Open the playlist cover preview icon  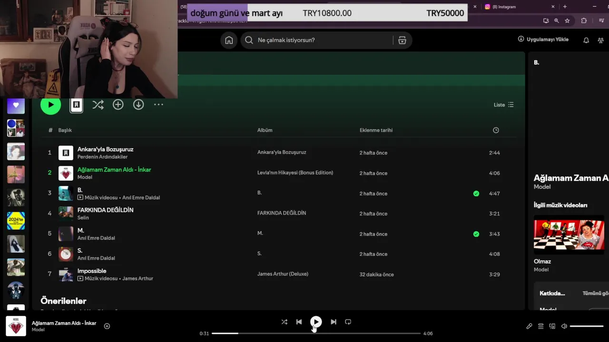[x=76, y=105]
